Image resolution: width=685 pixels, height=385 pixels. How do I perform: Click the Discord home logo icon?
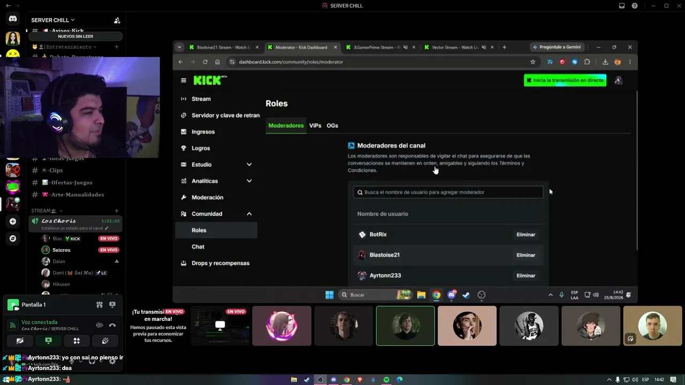coord(13,19)
